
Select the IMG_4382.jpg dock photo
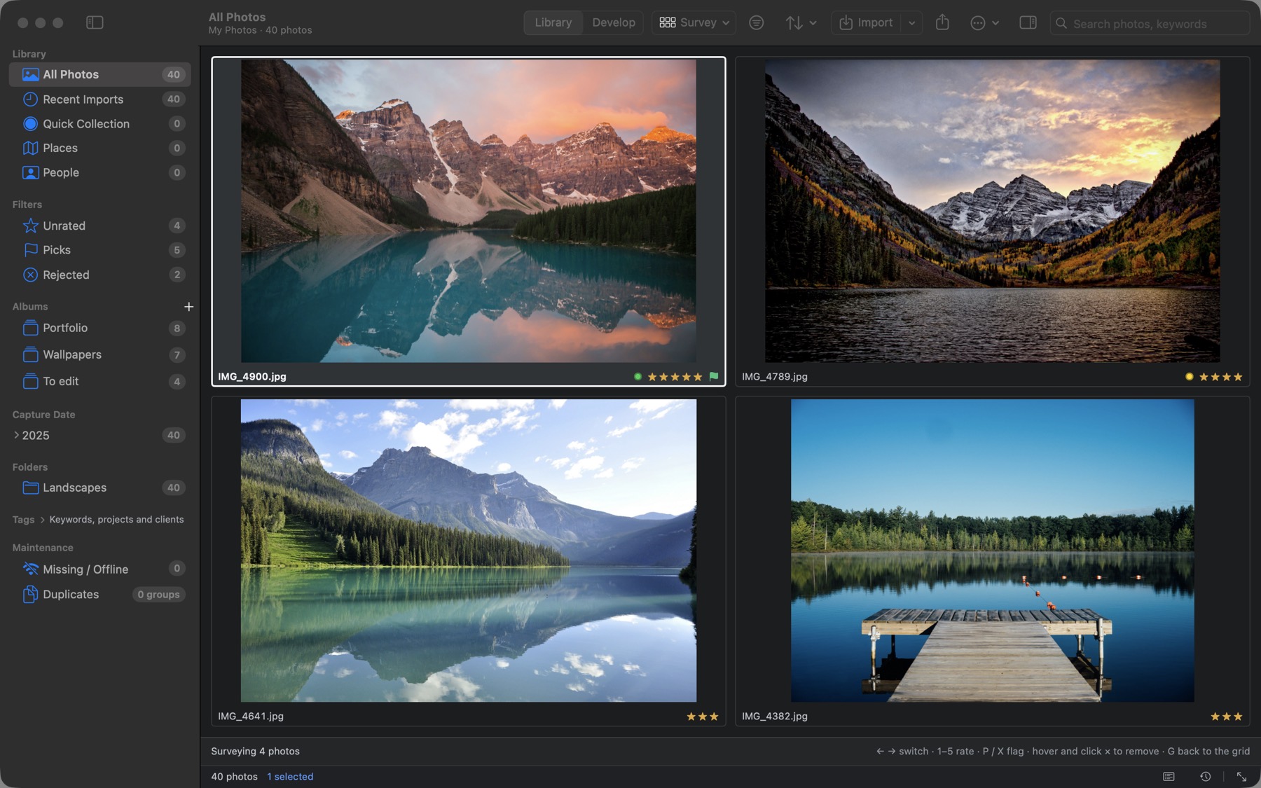coord(992,561)
